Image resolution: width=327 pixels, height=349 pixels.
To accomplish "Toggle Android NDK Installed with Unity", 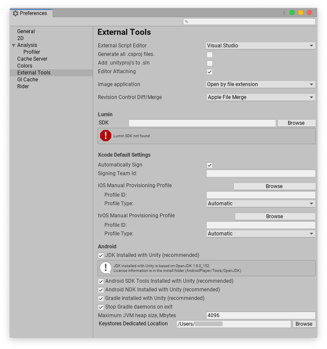I will point(101,290).
